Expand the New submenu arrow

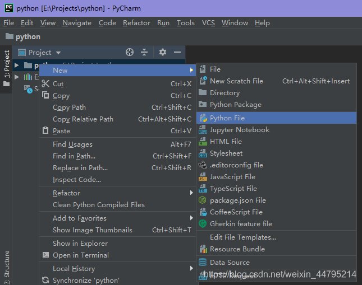[191, 70]
